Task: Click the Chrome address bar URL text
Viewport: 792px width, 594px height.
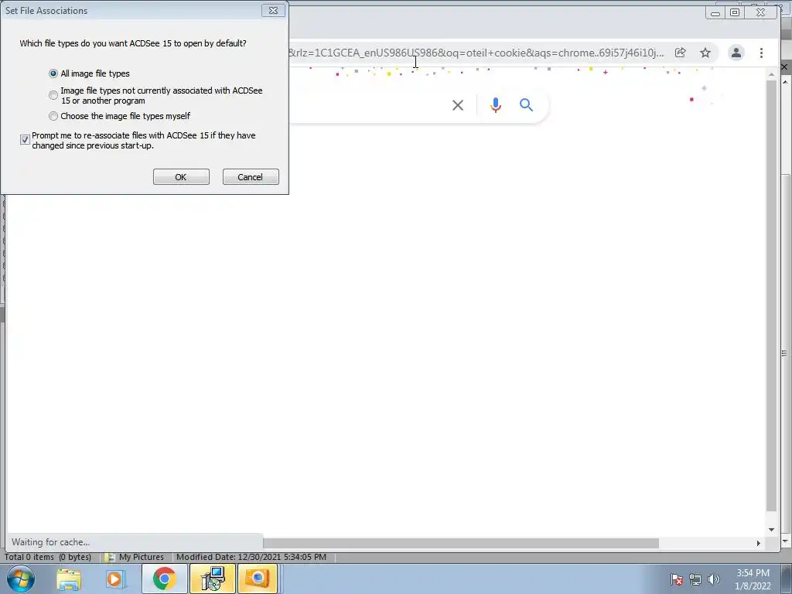Action: point(476,53)
